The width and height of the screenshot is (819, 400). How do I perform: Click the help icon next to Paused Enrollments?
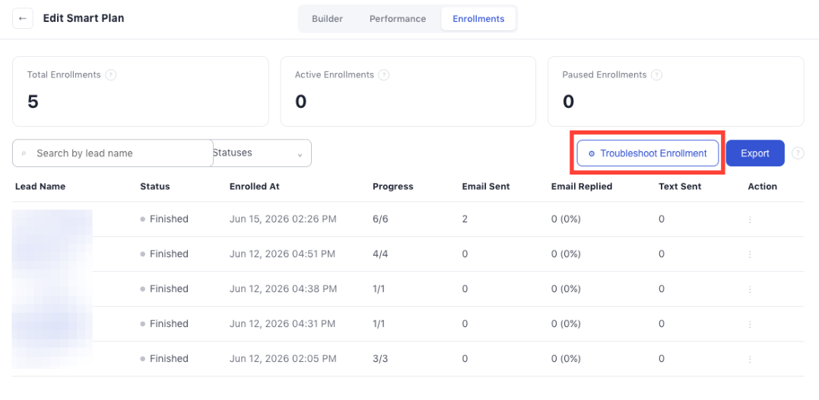pyautogui.click(x=657, y=75)
